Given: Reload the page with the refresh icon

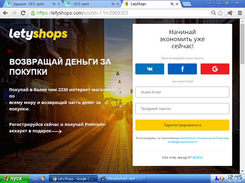Looking at the screenshot, I should coord(23,13).
